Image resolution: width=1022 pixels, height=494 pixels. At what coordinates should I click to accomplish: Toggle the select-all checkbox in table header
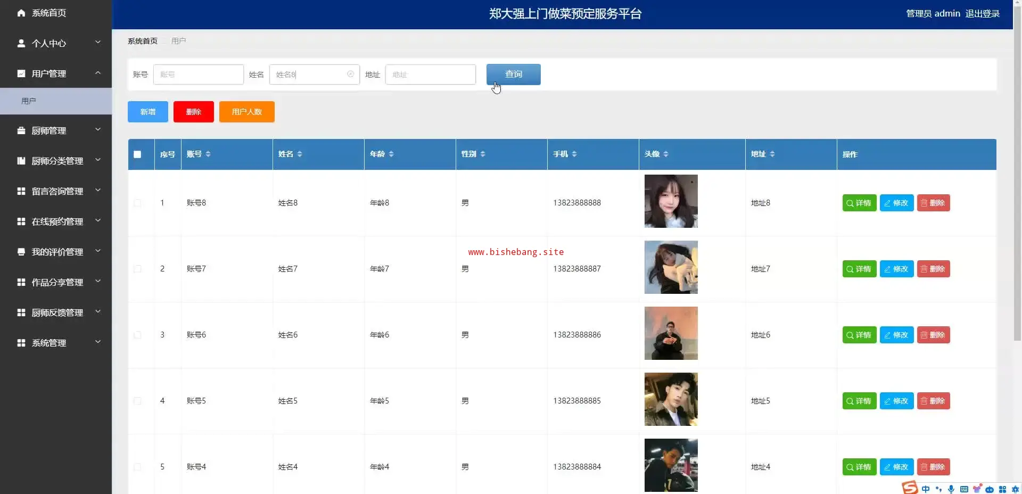pos(137,154)
